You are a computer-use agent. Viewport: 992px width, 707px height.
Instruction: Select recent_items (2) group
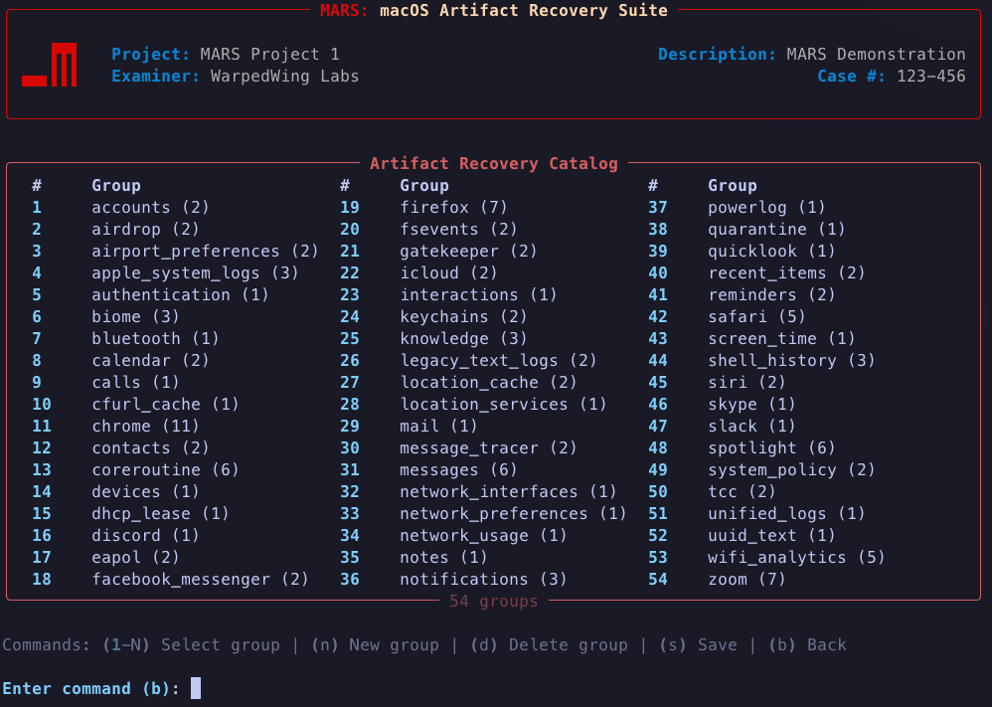[x=786, y=272]
